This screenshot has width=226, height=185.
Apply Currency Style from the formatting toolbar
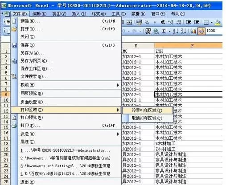pyautogui.click(x=139, y=22)
